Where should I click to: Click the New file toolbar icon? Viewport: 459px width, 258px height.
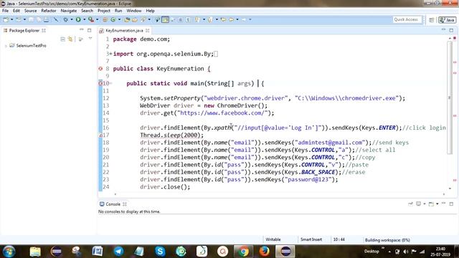point(6,19)
